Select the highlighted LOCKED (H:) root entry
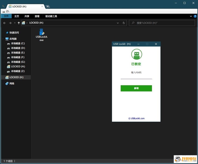 coord(16,77)
